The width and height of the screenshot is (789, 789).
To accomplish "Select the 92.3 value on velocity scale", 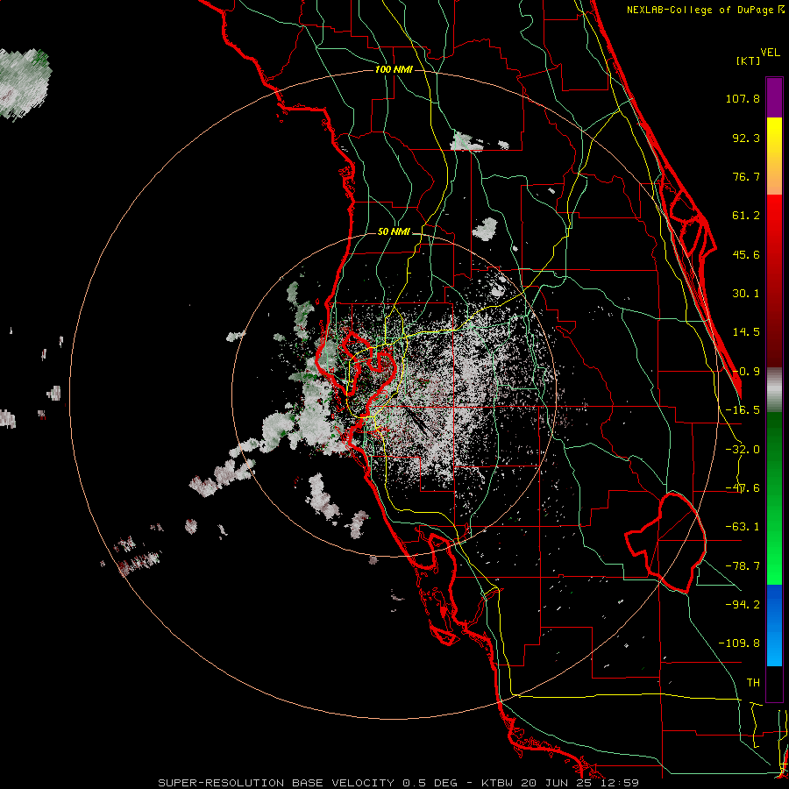I will 746,138.
